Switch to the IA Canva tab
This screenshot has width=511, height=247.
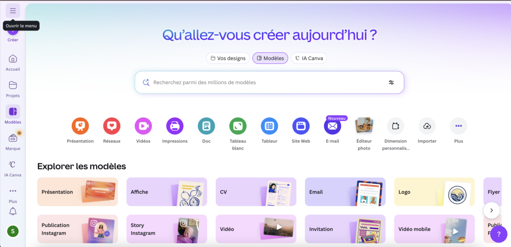tap(309, 58)
